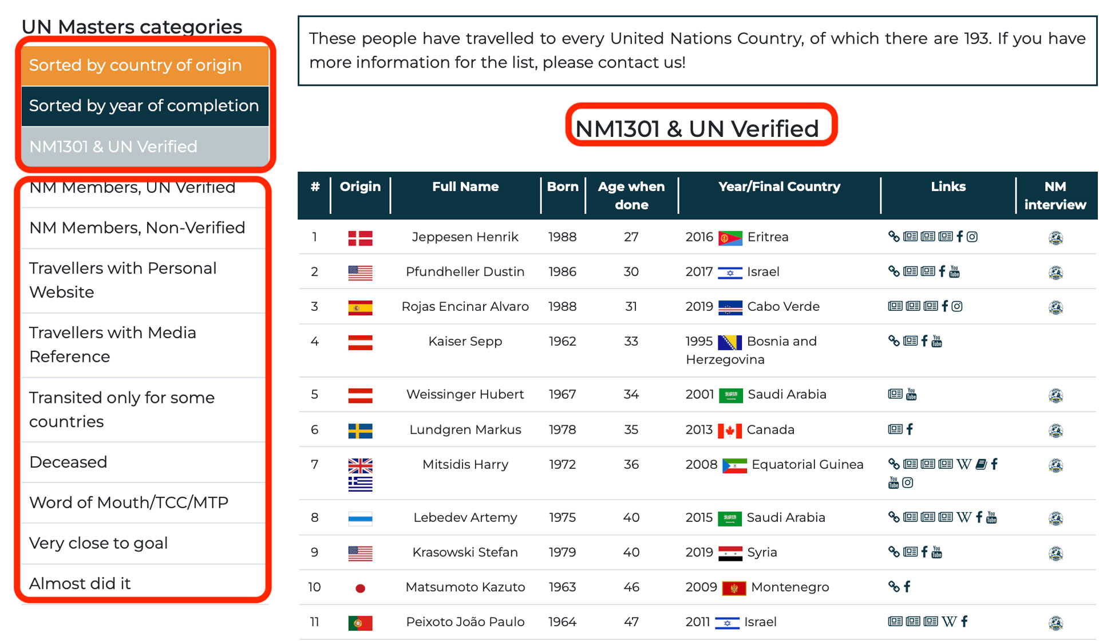This screenshot has width=1099, height=641.
Task: Open Kaiser Sepp's first news article icon
Action: (x=910, y=341)
